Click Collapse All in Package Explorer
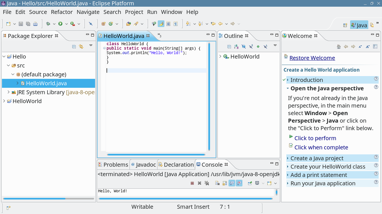Viewport: 382px width, 214px height. click(x=74, y=47)
